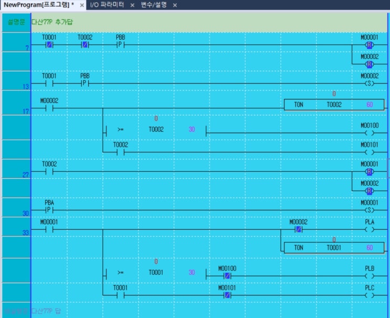Screen dimensions: 390x318
Task: Select the T0002 contact feeding the M00101 coil
Action: coord(121,152)
